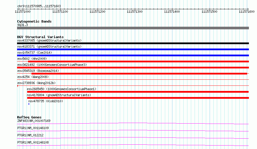Image resolution: width=257 pixels, height=149 pixels.
Task: Select variant label nsv4337085 (gnomADStructuralVariants)
Action: (x=49, y=40)
